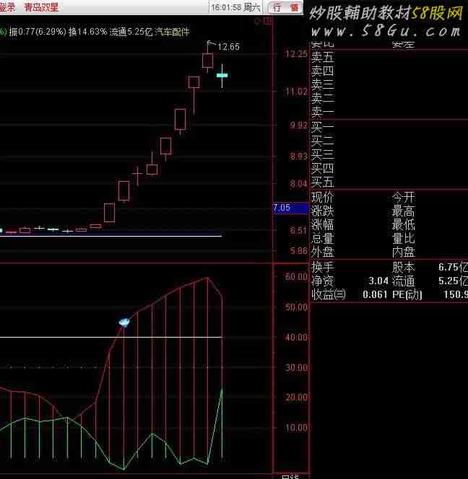The height and width of the screenshot is (479, 468).
Task: Click the 最高 label in the quote panel
Action: coord(404,211)
